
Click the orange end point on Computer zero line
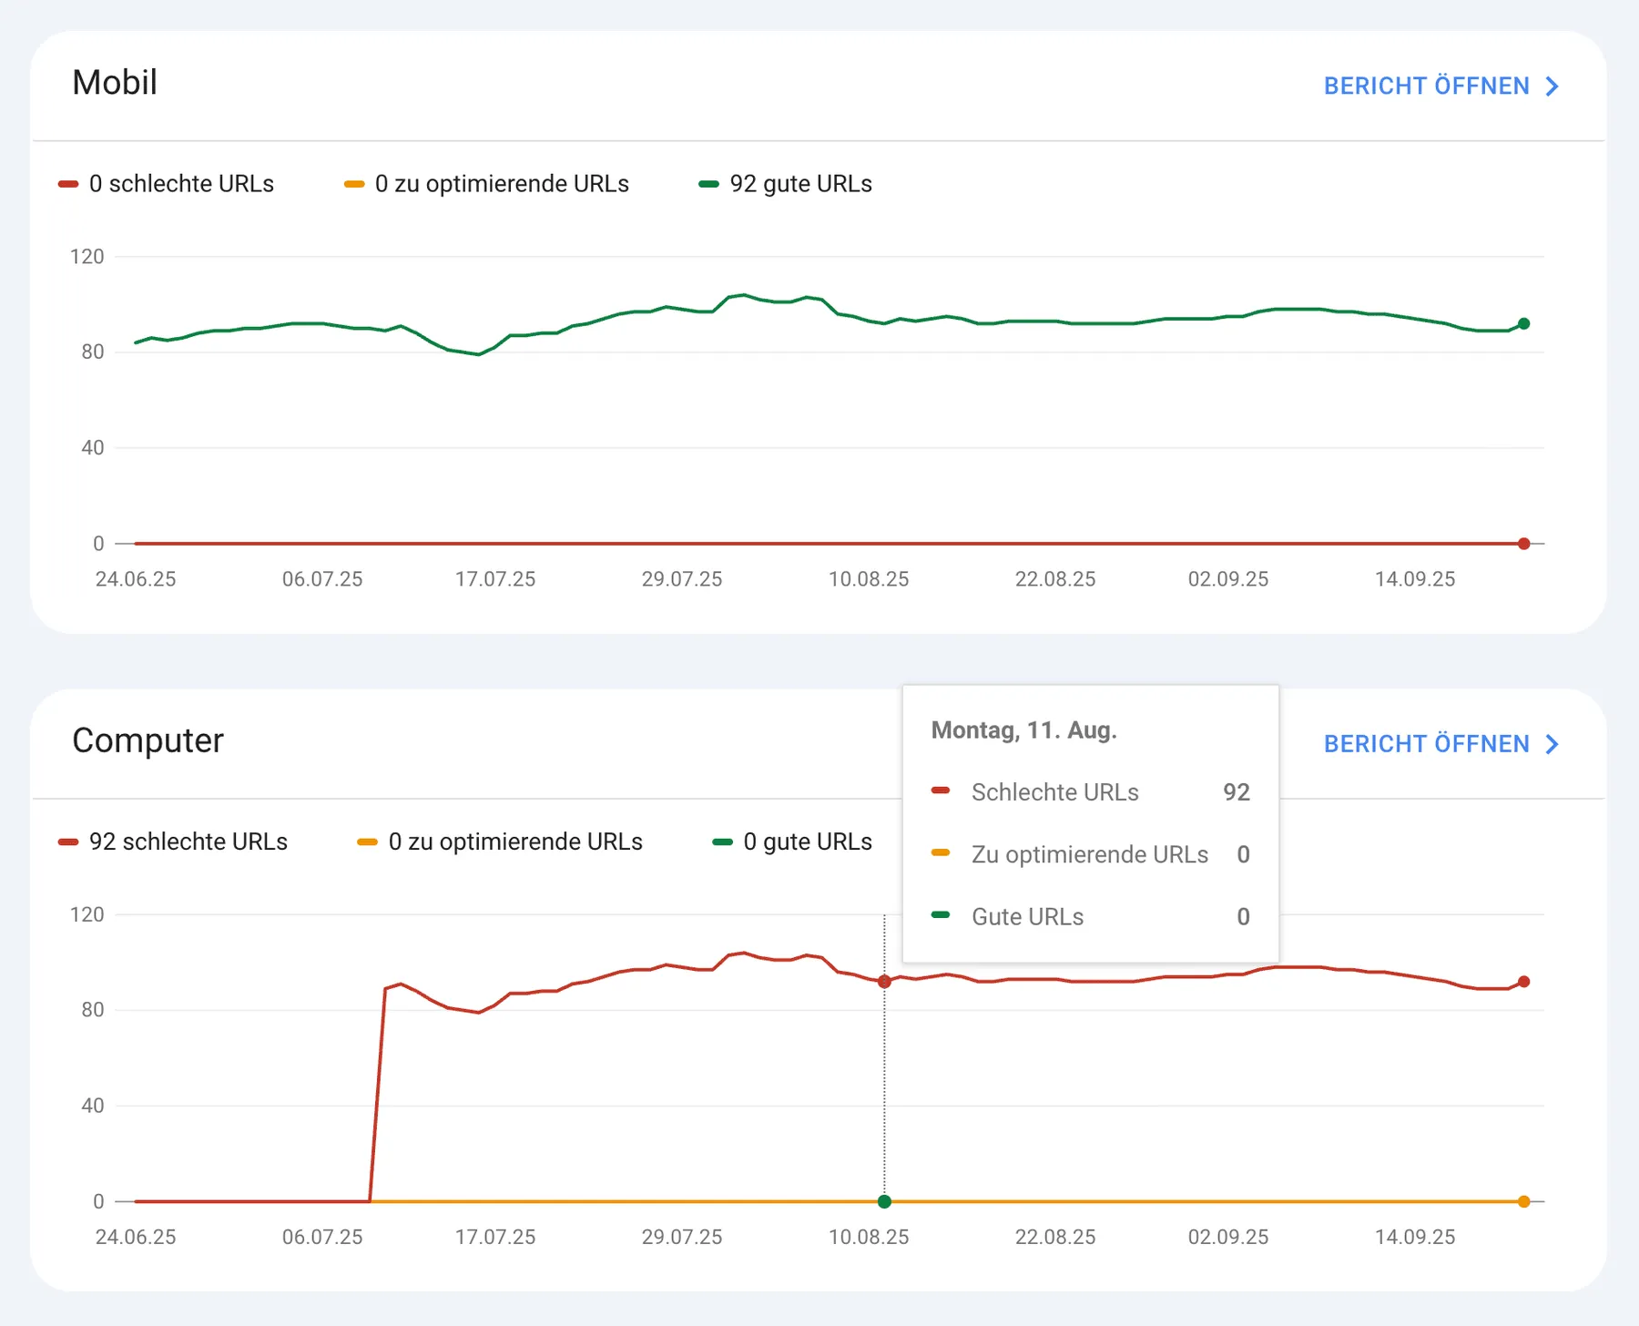[x=1524, y=1201]
